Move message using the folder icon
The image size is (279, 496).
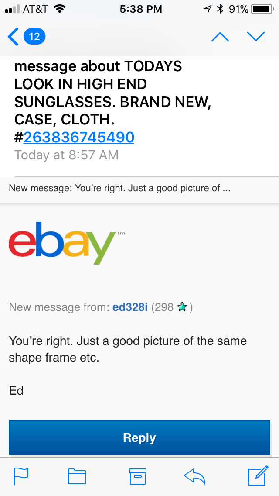coord(77,476)
